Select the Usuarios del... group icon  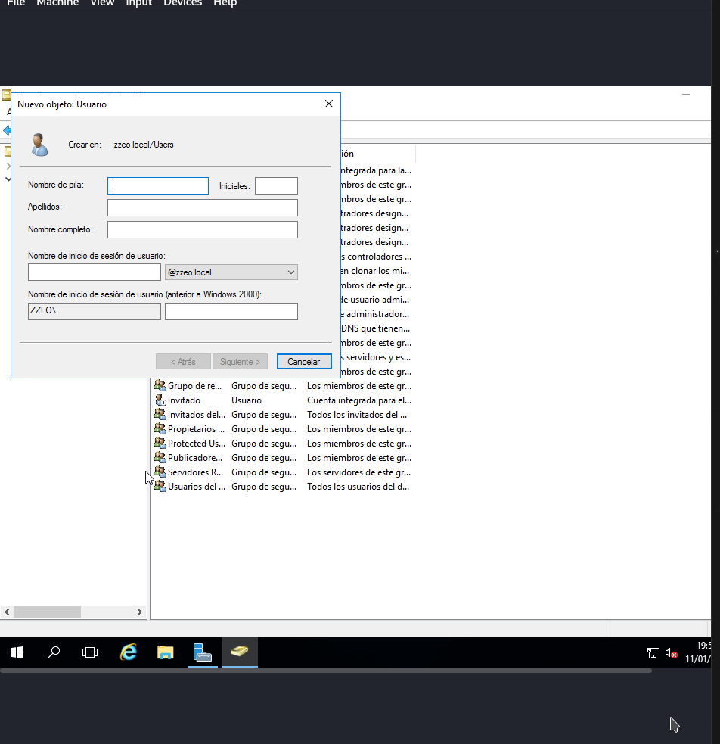[x=160, y=487]
